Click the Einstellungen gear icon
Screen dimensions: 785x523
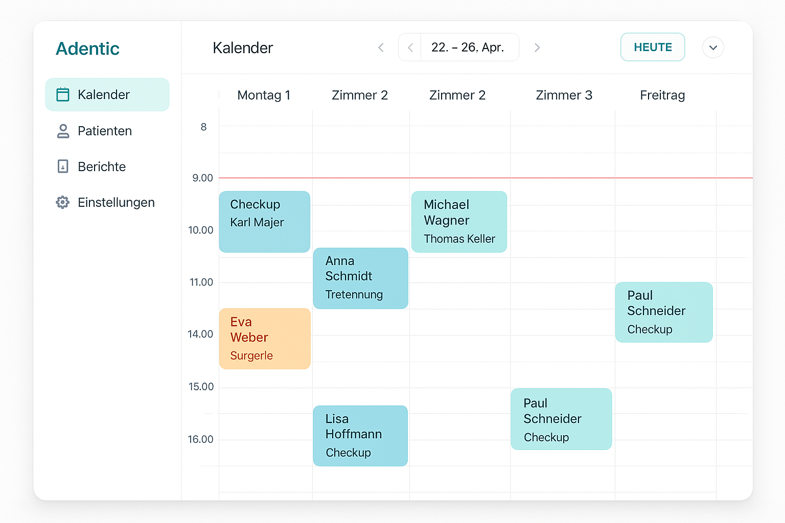[63, 202]
